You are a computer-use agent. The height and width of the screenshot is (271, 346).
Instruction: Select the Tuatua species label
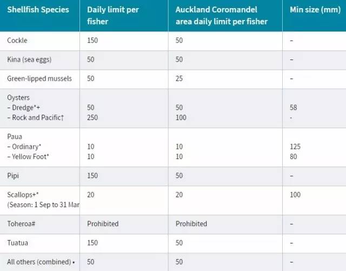pos(18,243)
